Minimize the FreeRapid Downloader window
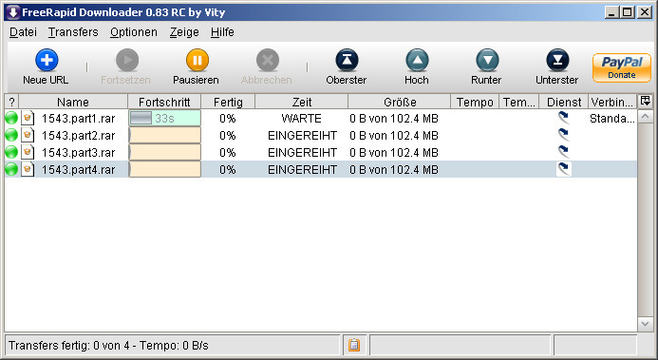 tap(611, 12)
